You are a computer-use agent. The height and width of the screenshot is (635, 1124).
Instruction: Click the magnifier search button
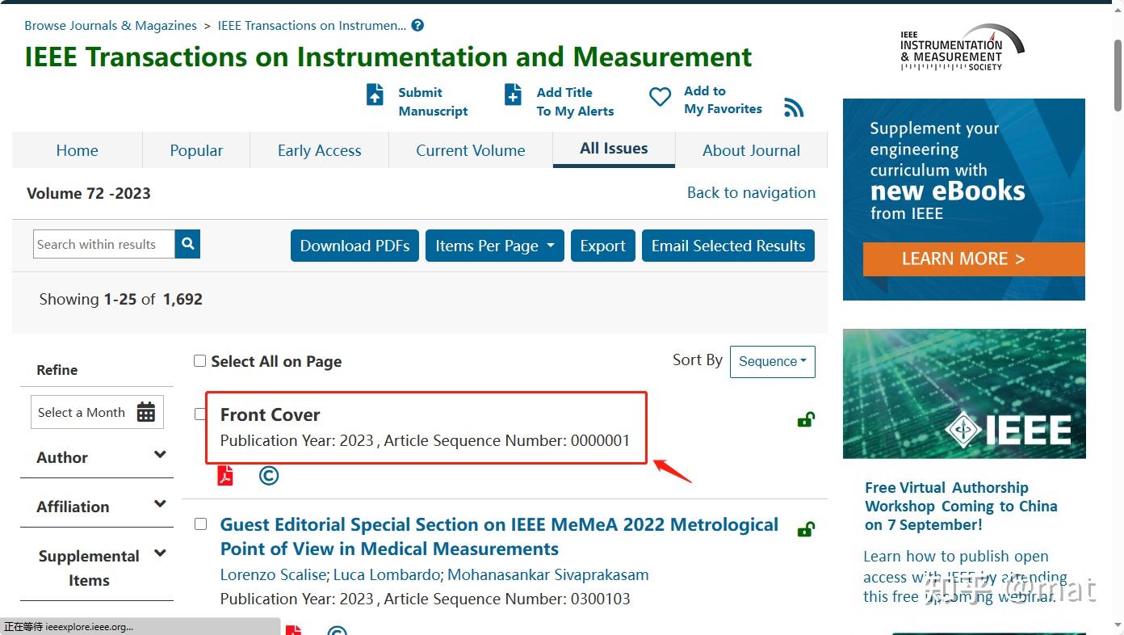pos(187,244)
